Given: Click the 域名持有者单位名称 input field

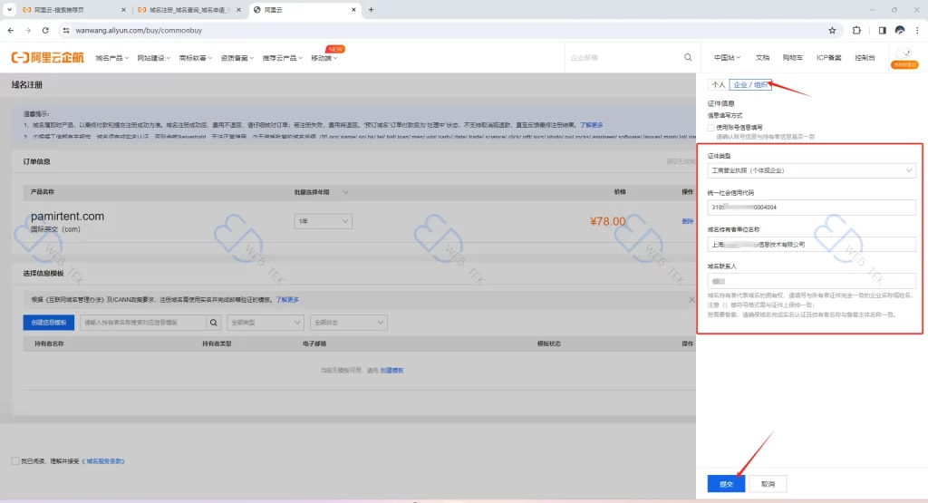Looking at the screenshot, I should pyautogui.click(x=811, y=245).
